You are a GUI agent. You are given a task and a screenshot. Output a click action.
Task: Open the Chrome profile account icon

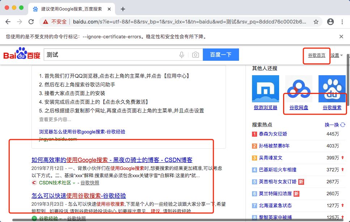coord(330,22)
